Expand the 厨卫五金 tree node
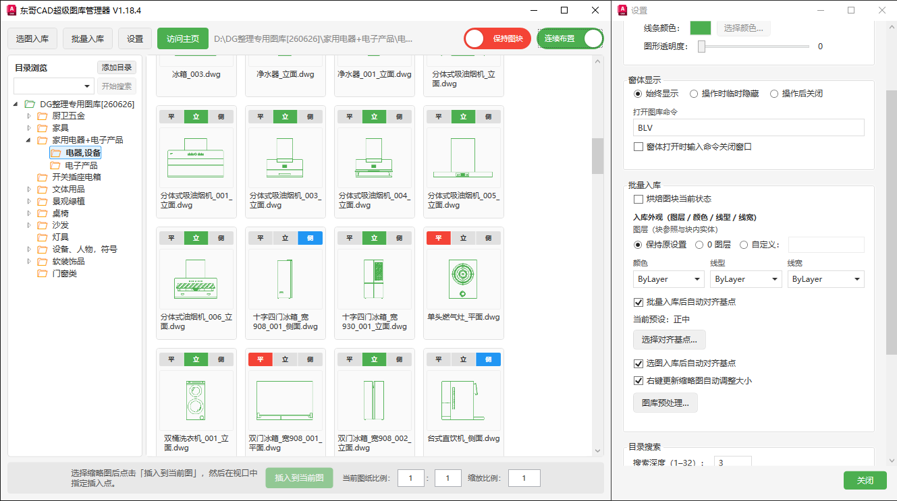The height and width of the screenshot is (501, 897). pos(29,116)
